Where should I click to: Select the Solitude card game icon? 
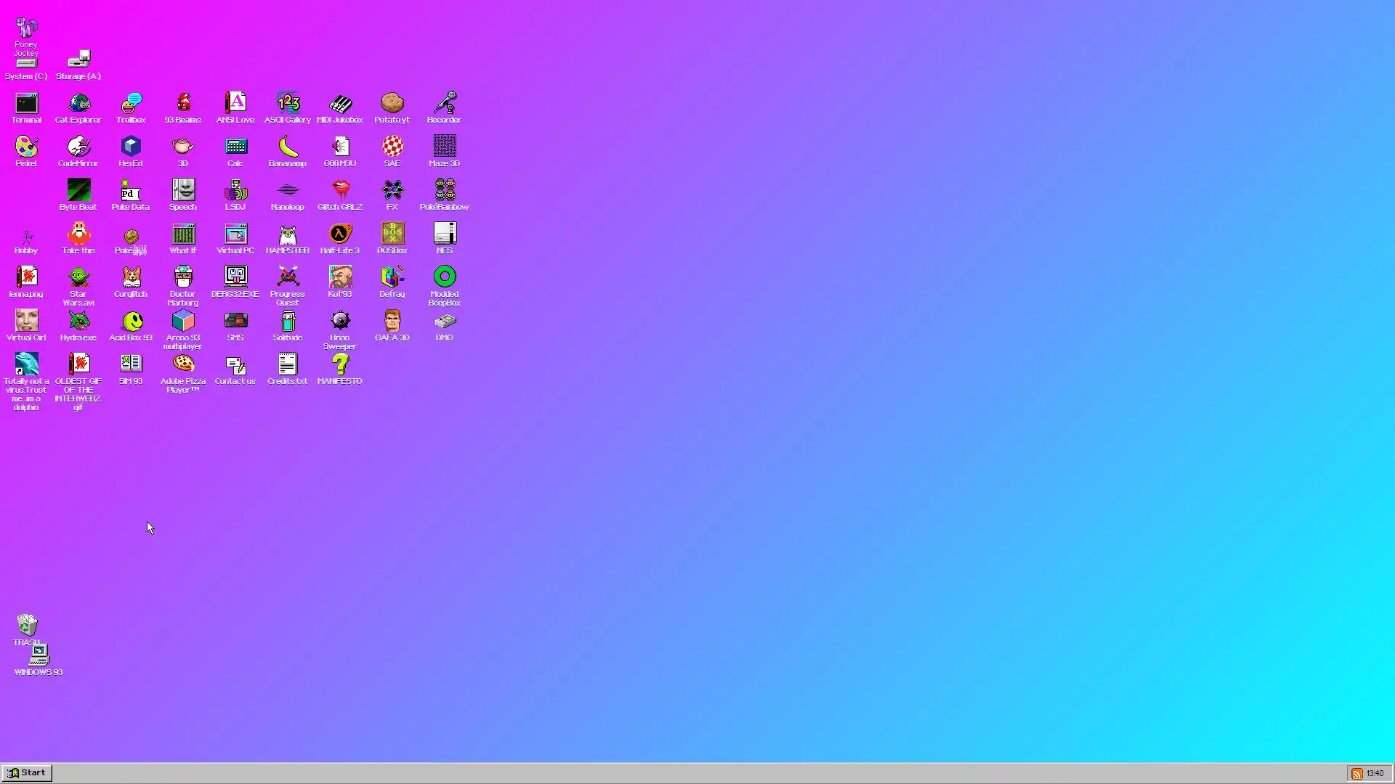(288, 322)
